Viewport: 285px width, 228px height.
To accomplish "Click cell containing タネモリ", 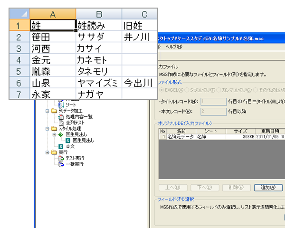I will (x=99, y=71).
